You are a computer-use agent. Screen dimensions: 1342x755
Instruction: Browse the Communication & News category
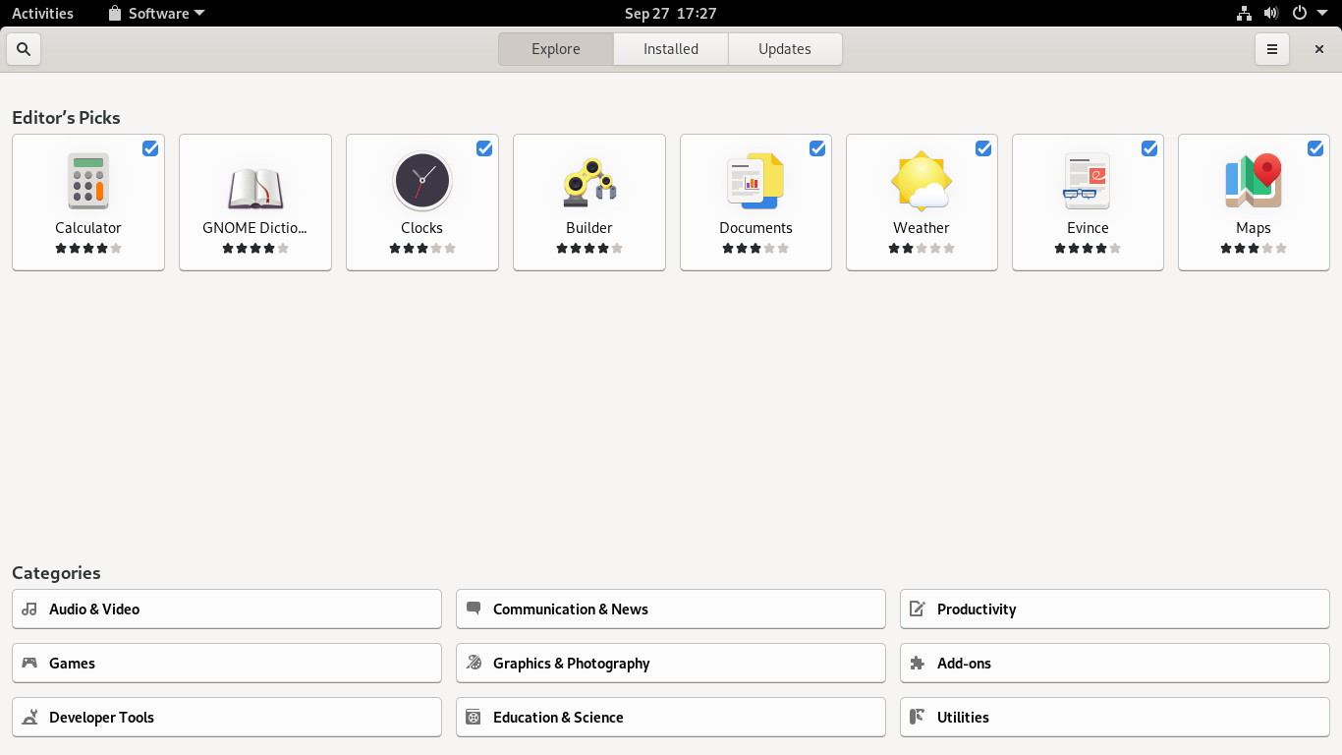(671, 610)
